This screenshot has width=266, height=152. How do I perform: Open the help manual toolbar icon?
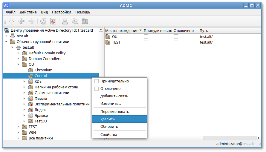point(53,21)
